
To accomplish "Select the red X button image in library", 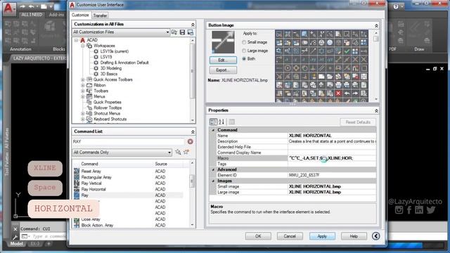I will click(x=338, y=93).
